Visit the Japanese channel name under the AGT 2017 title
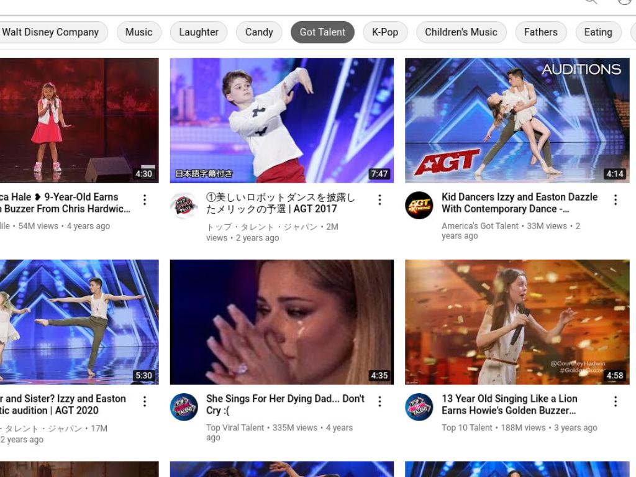 262,227
